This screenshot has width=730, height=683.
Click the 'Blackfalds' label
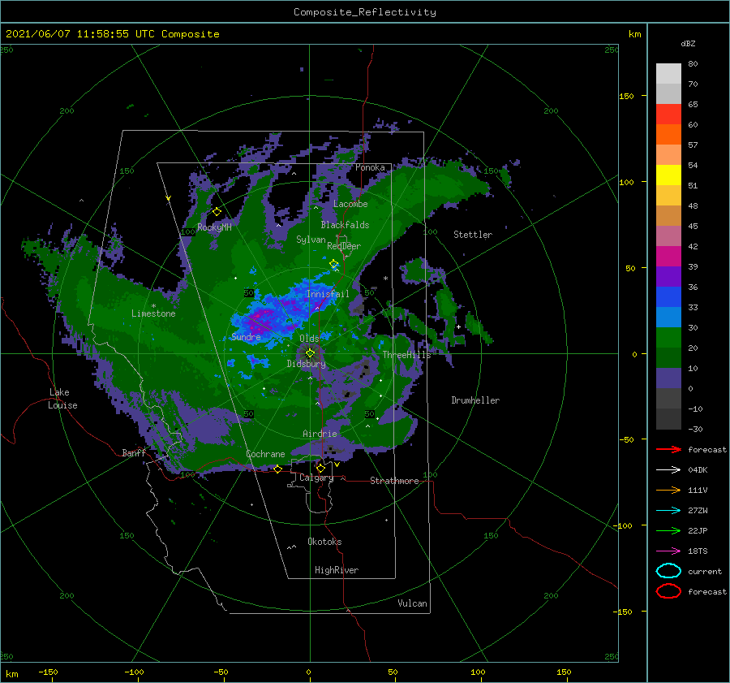click(x=345, y=225)
